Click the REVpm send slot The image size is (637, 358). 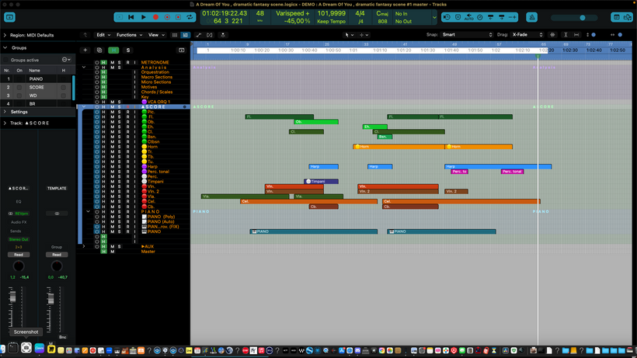21,214
